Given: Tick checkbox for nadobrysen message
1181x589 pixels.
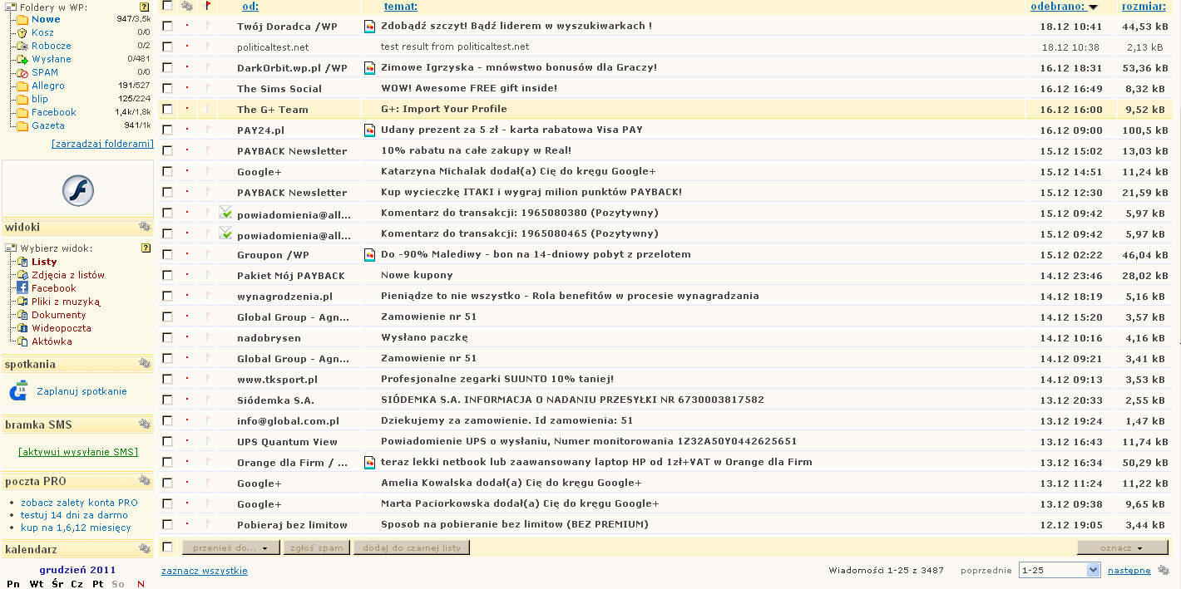Looking at the screenshot, I should (167, 337).
